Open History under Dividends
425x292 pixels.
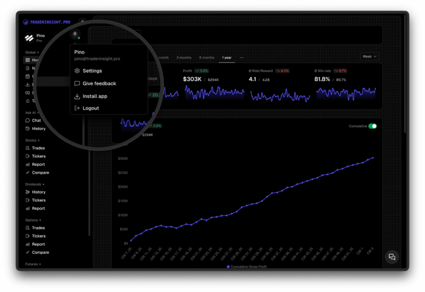point(36,192)
